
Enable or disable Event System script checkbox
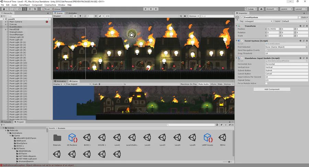coord(242,41)
